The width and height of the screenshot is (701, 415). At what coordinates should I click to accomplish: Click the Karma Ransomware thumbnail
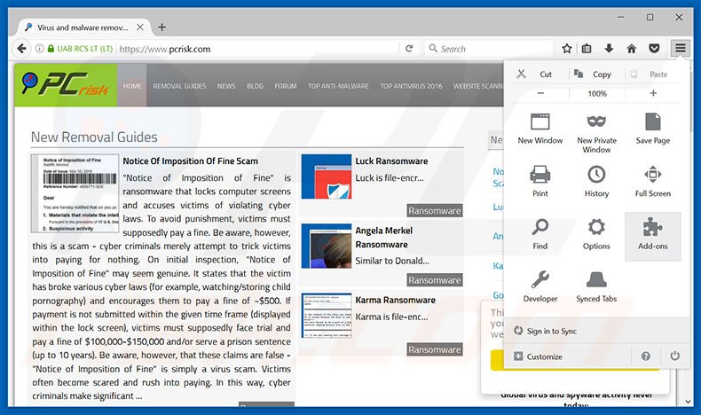(327, 316)
